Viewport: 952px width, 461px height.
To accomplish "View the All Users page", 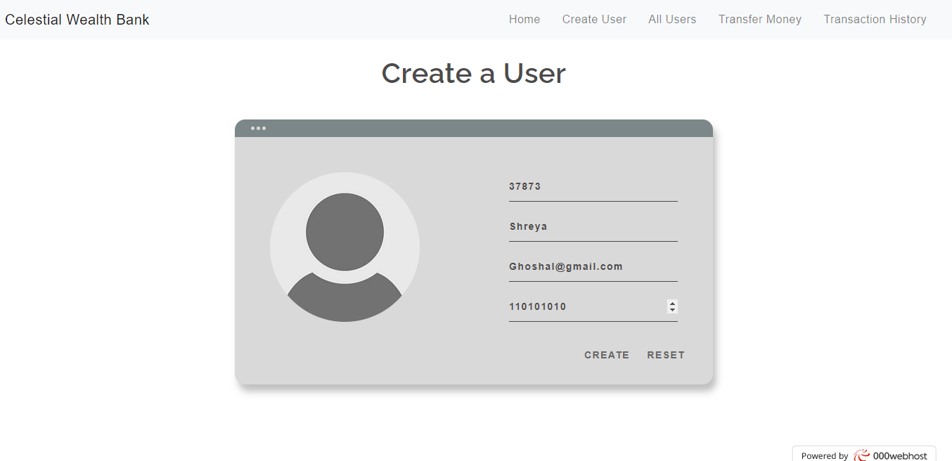I will coord(671,19).
